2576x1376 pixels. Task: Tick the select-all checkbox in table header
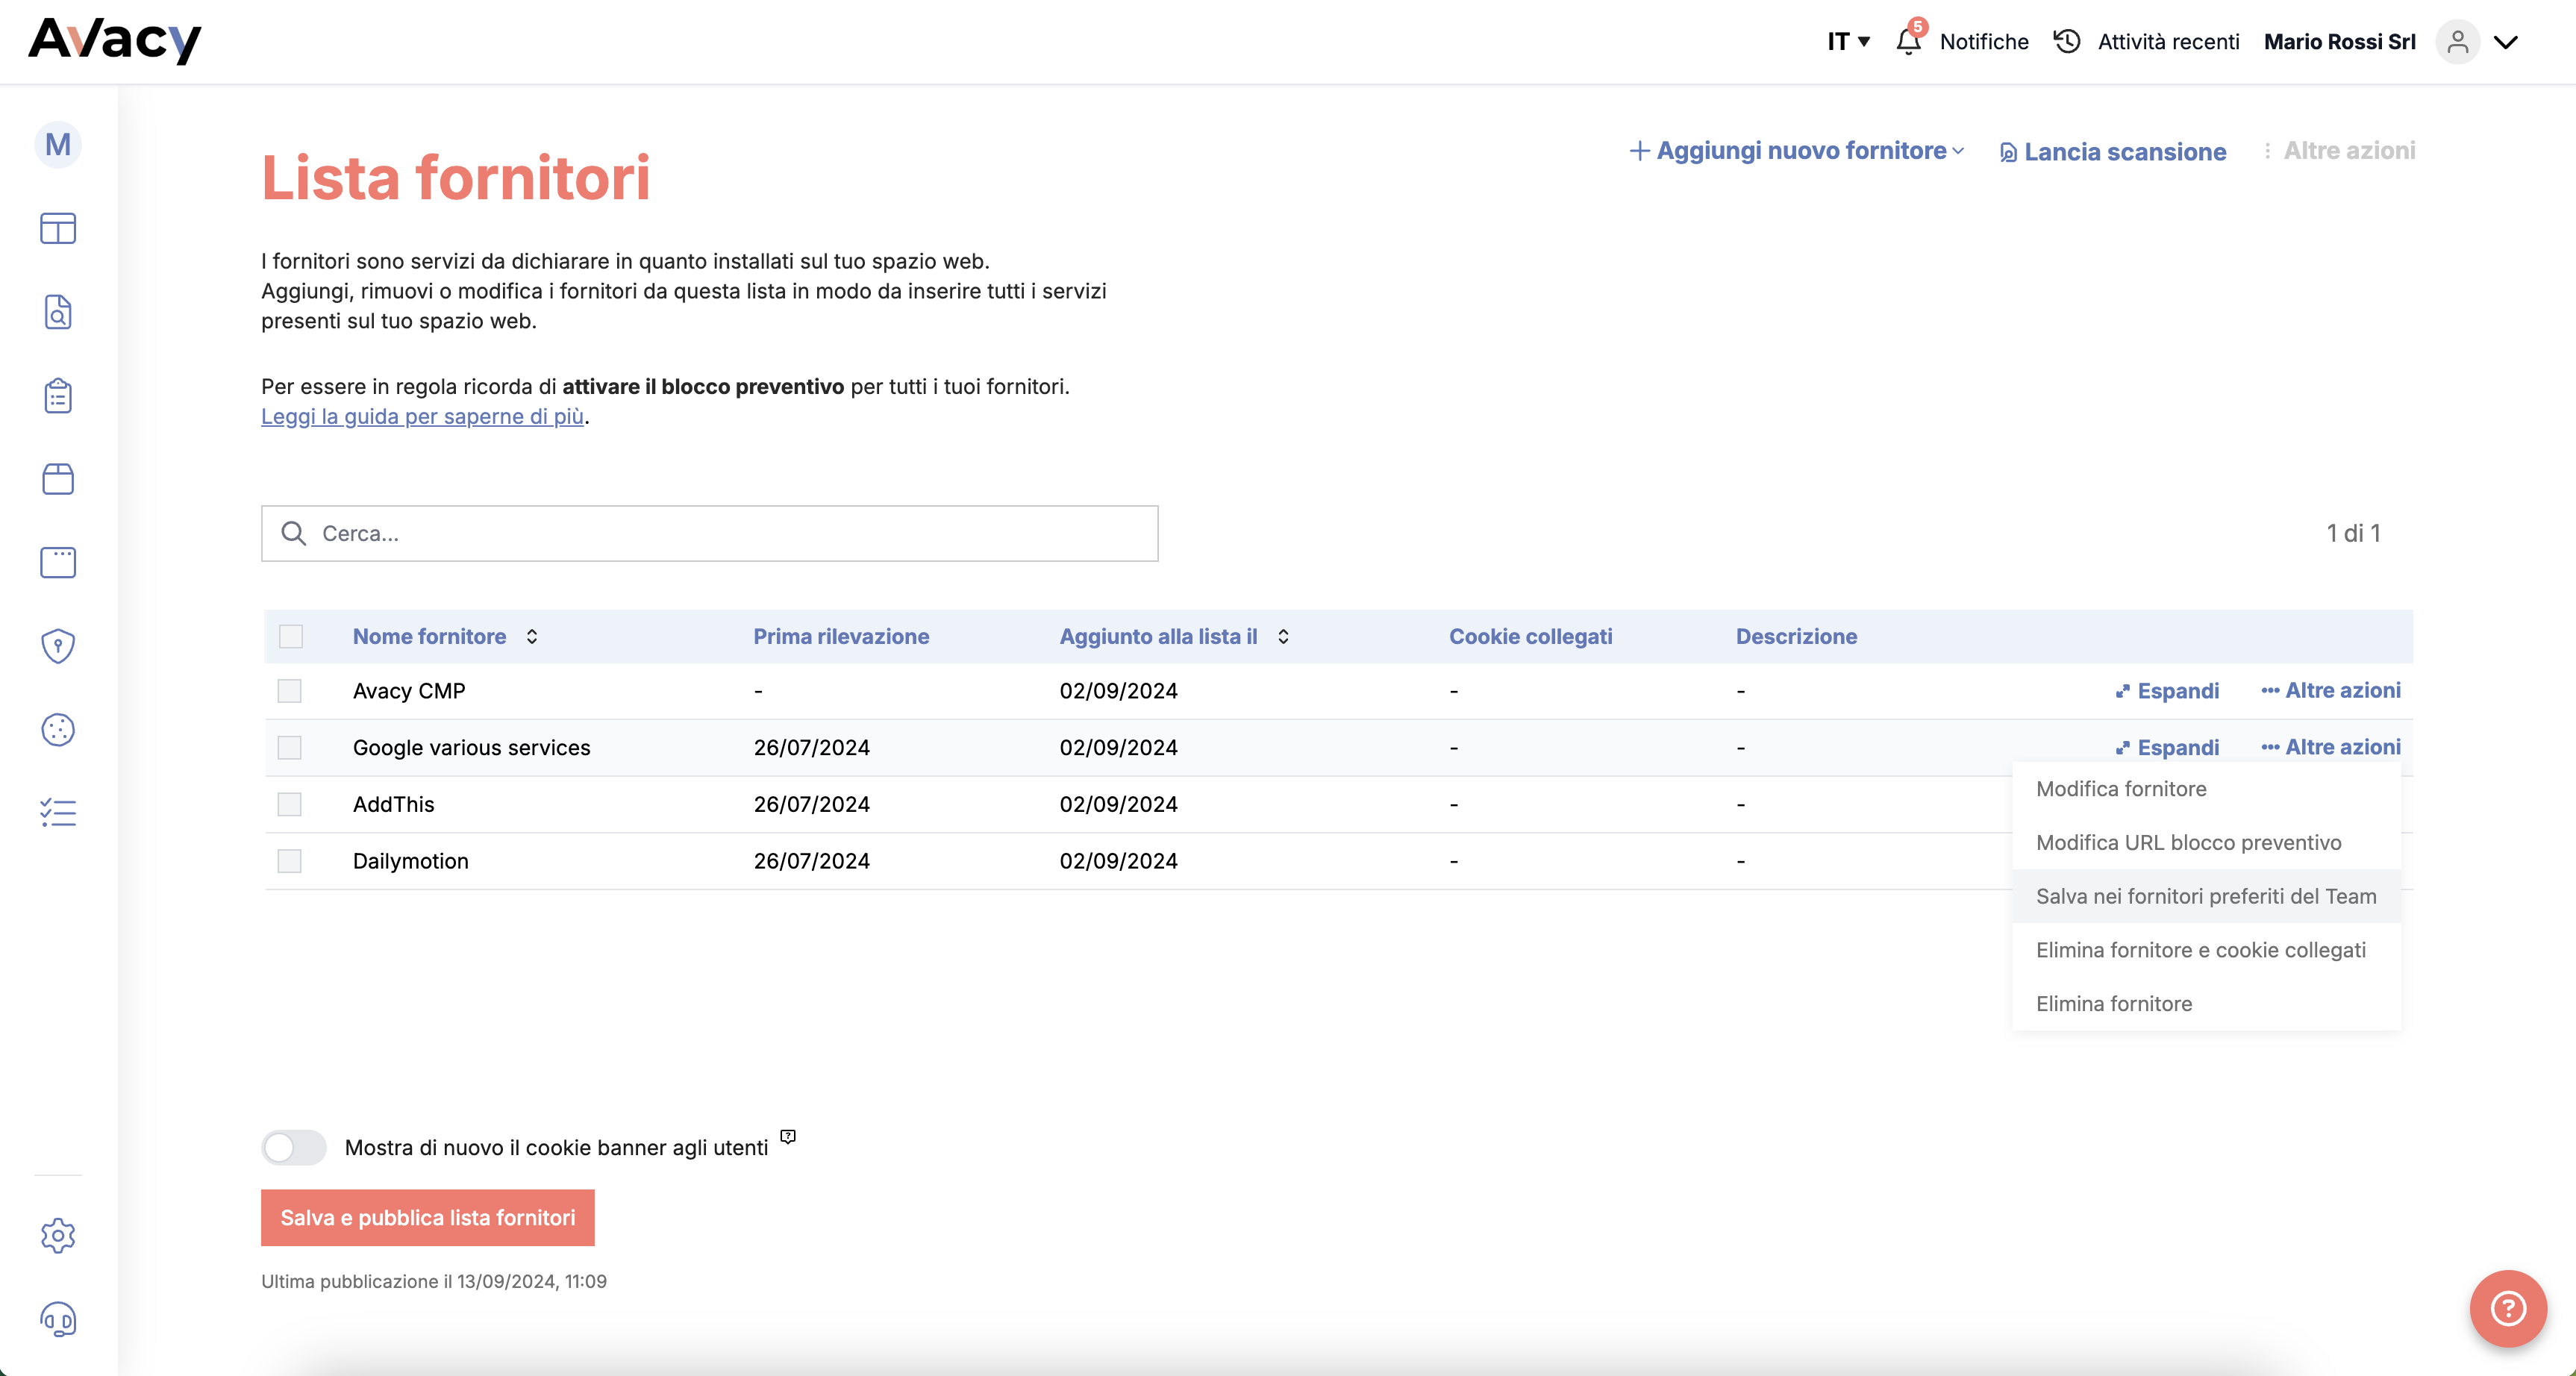[291, 636]
